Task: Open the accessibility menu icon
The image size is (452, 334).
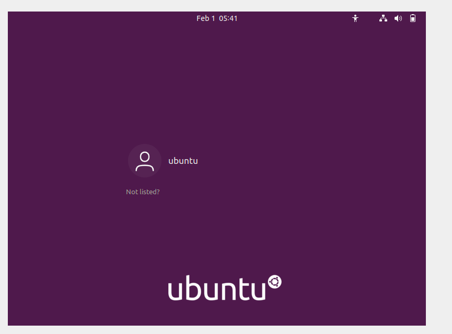Action: click(x=355, y=18)
